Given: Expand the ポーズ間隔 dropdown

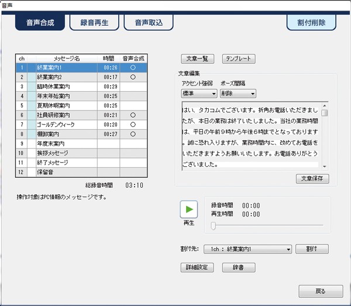Looking at the screenshot, I should point(238,93).
